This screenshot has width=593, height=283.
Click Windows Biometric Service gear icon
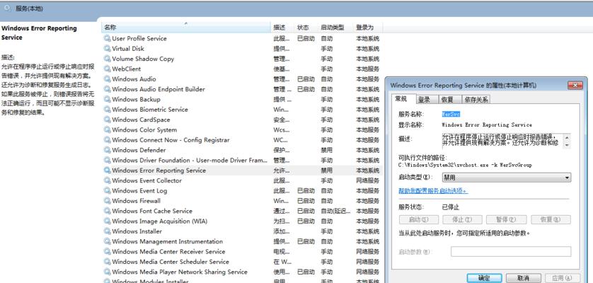pyautogui.click(x=108, y=110)
